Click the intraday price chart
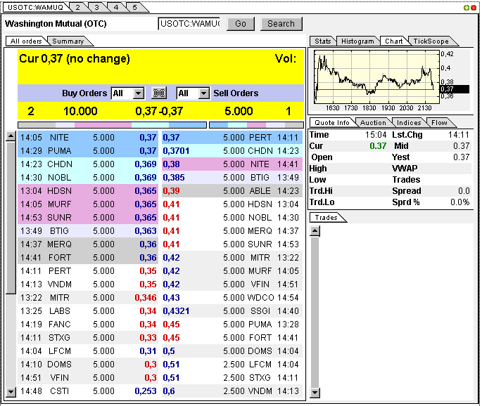482x406 pixels. pos(377,77)
